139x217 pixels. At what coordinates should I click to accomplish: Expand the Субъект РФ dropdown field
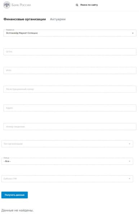pos(67,179)
